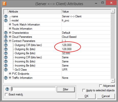The width and height of the screenshot is (118, 102).
Task: Select the Outgoing CIR value 128,000
Action: (x=67, y=45)
